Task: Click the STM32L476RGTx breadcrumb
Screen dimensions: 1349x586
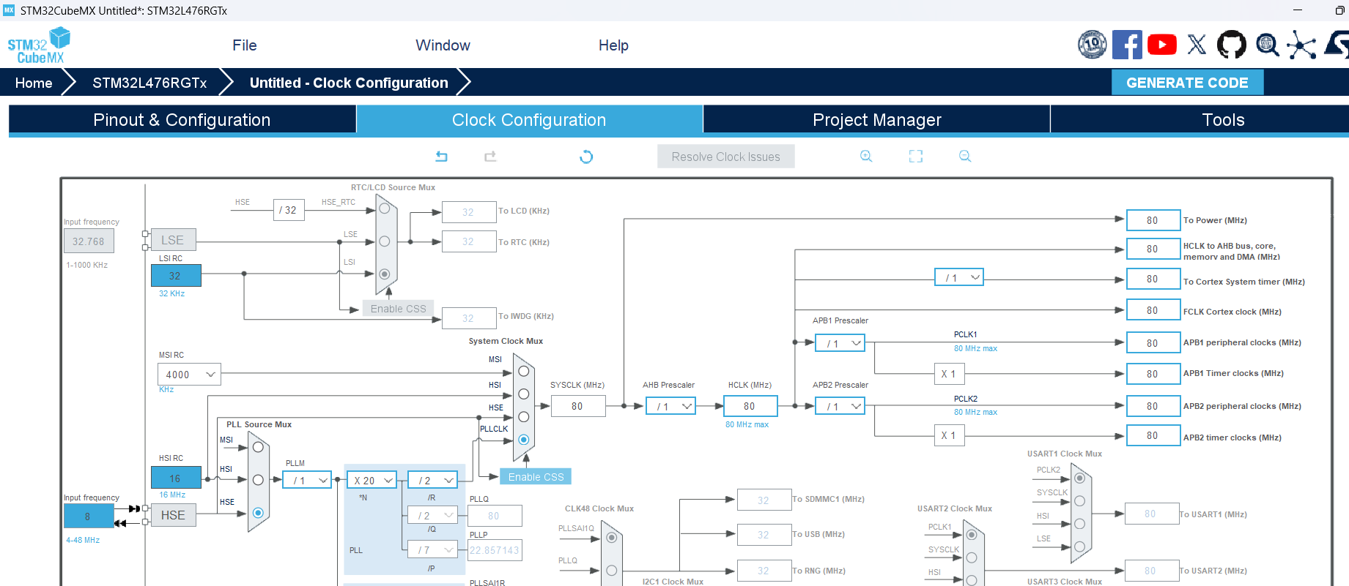Action: click(x=149, y=83)
